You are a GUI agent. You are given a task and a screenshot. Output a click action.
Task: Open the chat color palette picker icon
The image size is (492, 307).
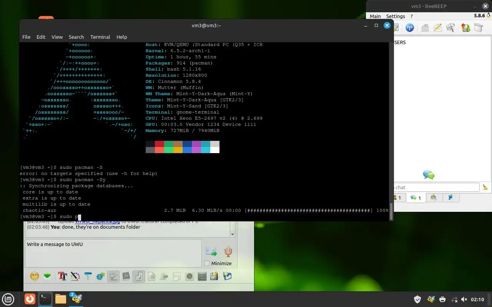pos(75,276)
